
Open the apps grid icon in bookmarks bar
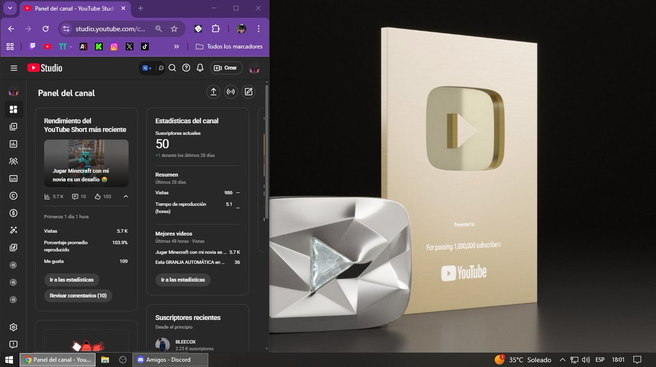[10, 46]
